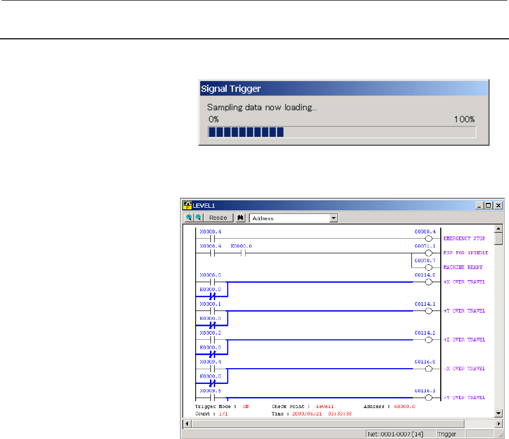Click the Trigger status bar panel
Viewport: 509px width, 439px height.
[448, 434]
